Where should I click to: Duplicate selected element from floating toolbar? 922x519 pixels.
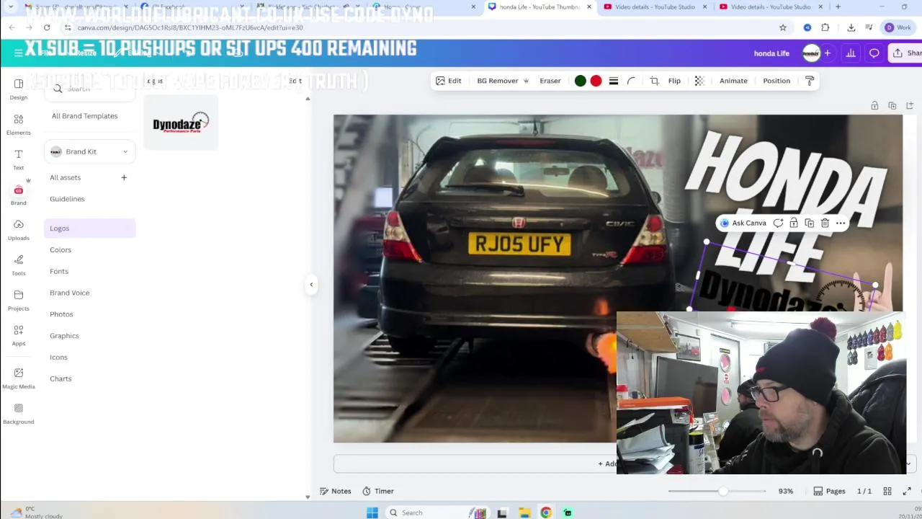tap(809, 223)
